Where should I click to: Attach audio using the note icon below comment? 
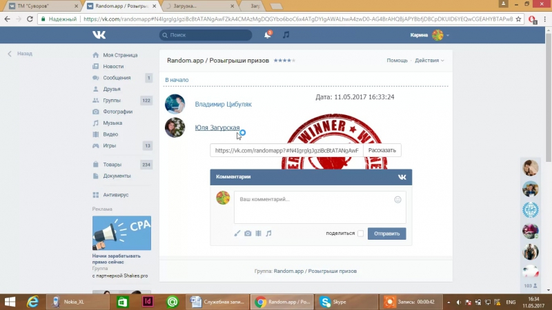[x=268, y=234]
